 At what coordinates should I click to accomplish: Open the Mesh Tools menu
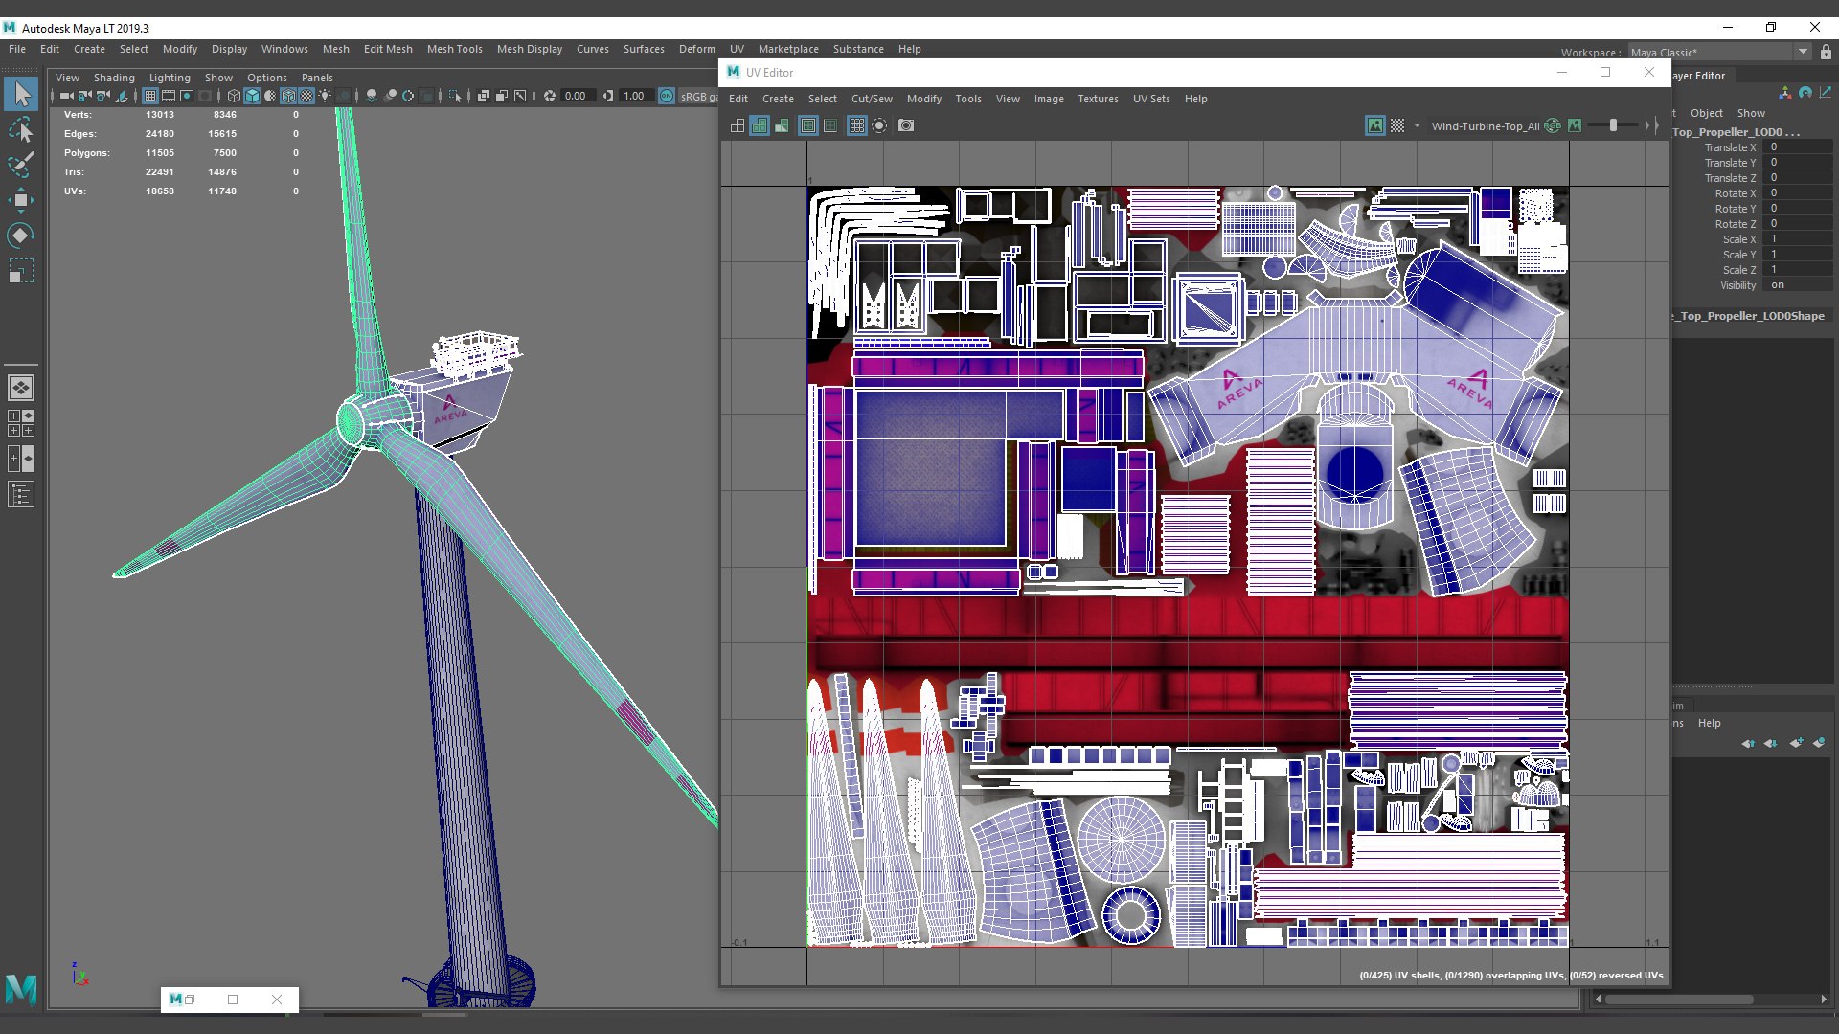click(454, 49)
